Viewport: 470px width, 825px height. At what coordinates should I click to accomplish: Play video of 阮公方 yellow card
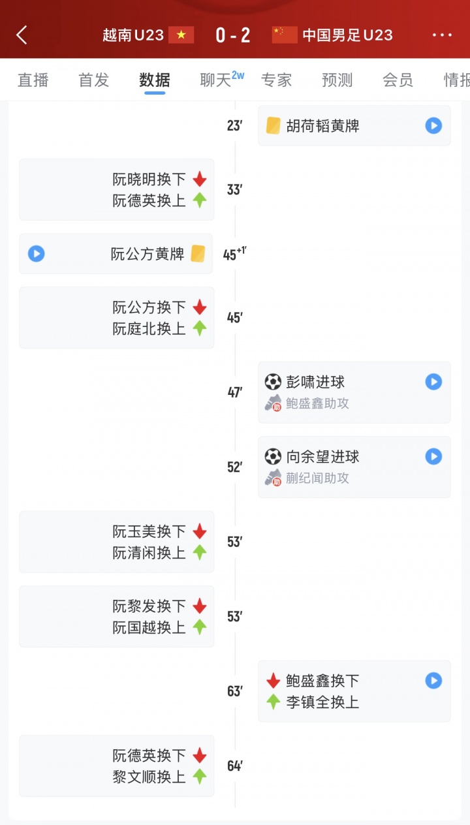pyautogui.click(x=37, y=253)
